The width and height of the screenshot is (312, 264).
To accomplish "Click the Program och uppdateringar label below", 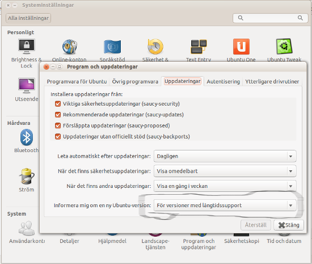I will tap(199, 244).
